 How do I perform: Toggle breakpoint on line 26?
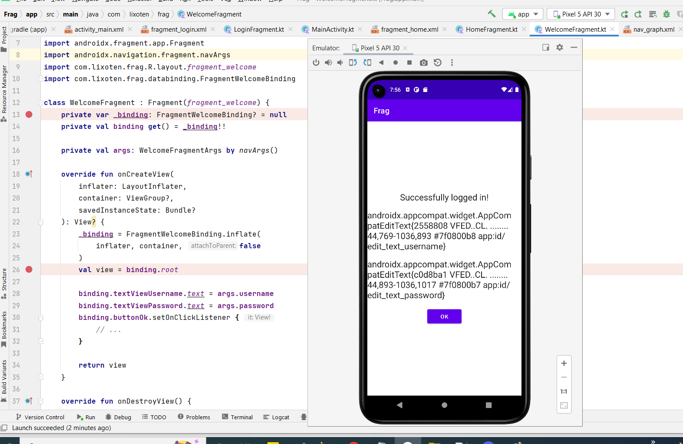point(29,270)
